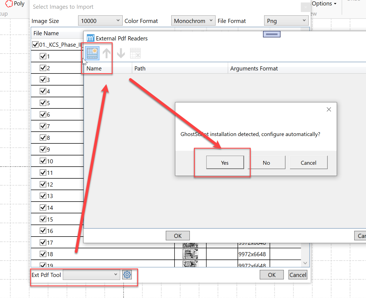Toggle the page 12 checkbox
The height and width of the screenshot is (298, 366).
pos(43,184)
